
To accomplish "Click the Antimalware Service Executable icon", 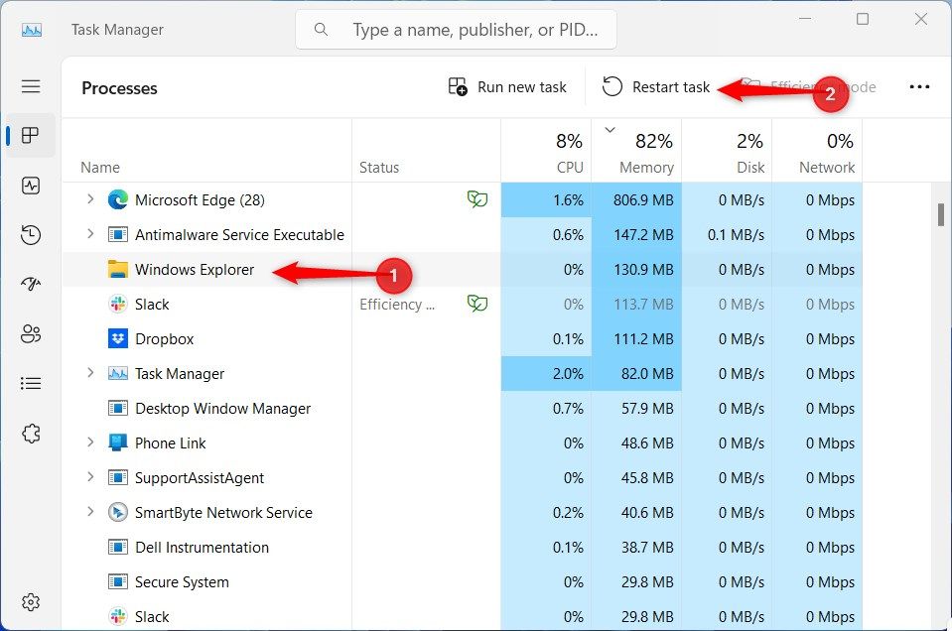I will [x=118, y=235].
